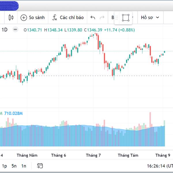Click the Tháng 7 time axis label
This screenshot has height=173, width=173.
pyautogui.click(x=93, y=155)
